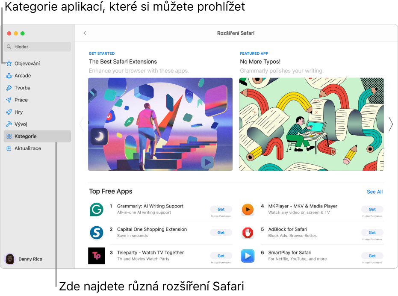Open the Objevování sidebar section
The image size is (398, 296).
(27, 63)
